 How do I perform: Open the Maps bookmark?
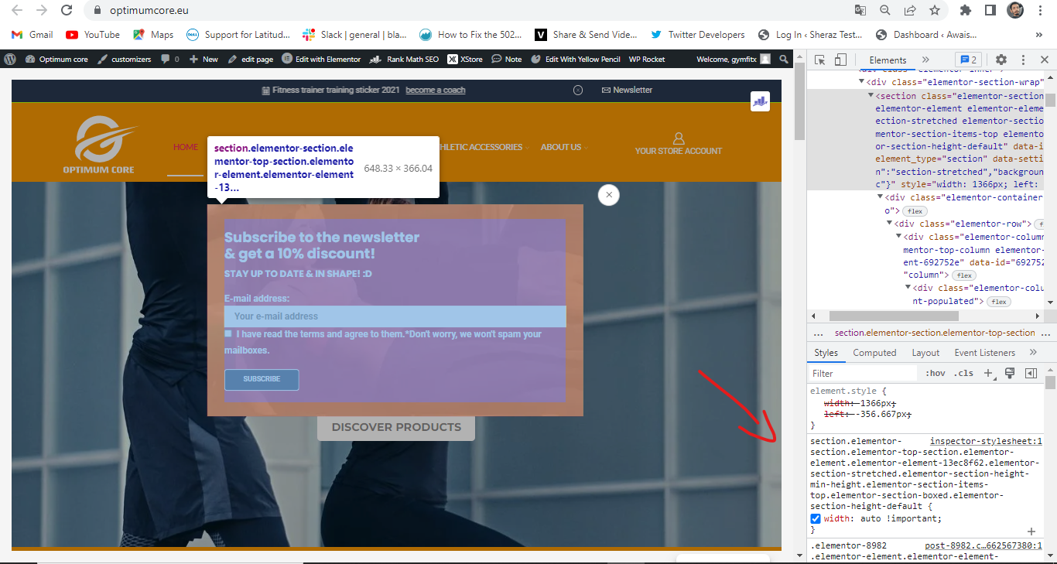click(153, 35)
